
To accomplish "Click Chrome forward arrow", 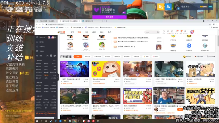I will pos(40,24).
